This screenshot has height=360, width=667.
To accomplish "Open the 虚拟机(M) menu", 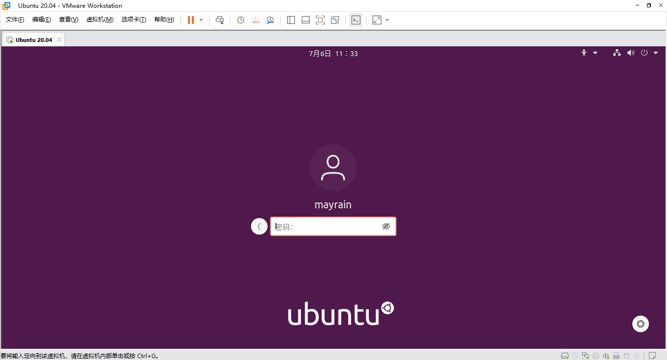I will point(100,20).
